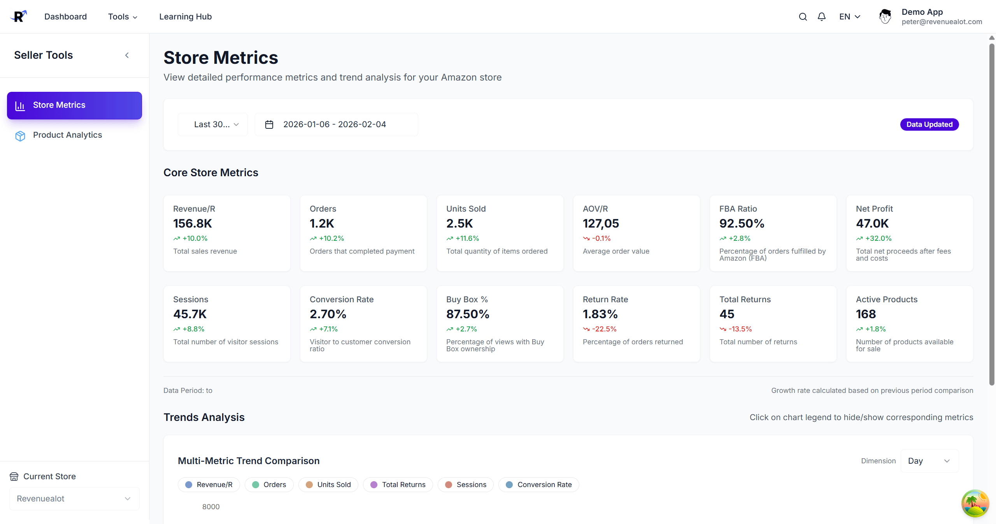This screenshot has width=996, height=524.
Task: Click the Units Sold legend color dot
Action: click(309, 484)
